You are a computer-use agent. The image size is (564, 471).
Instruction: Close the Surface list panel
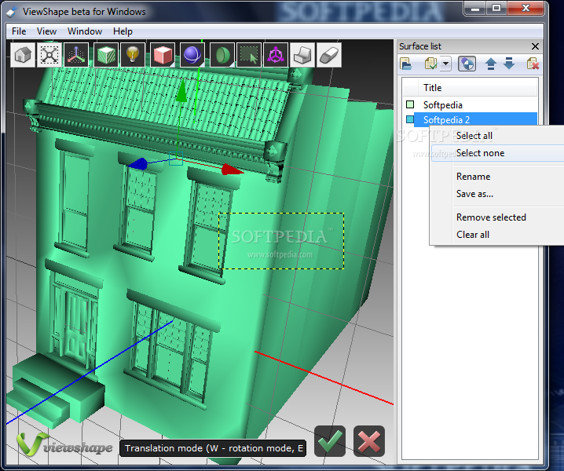[535, 46]
